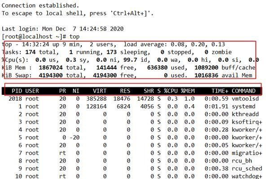Click the -20 nice value of PID 5

pyautogui.click(x=75, y=138)
